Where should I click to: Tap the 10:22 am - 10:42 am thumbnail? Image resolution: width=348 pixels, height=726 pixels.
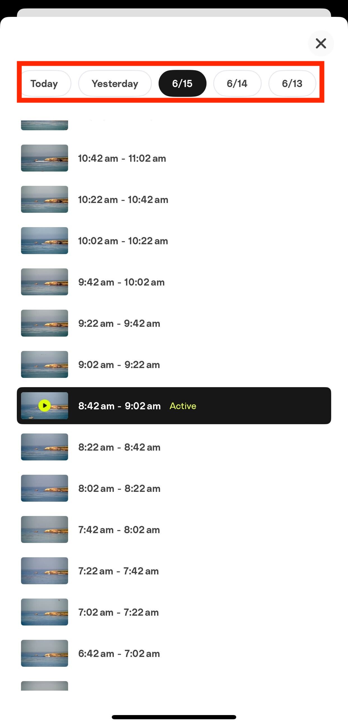pyautogui.click(x=45, y=199)
